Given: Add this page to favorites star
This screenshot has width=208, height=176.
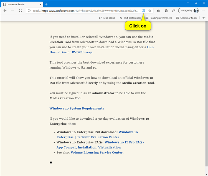Looking at the screenshot, I should pos(150,11).
